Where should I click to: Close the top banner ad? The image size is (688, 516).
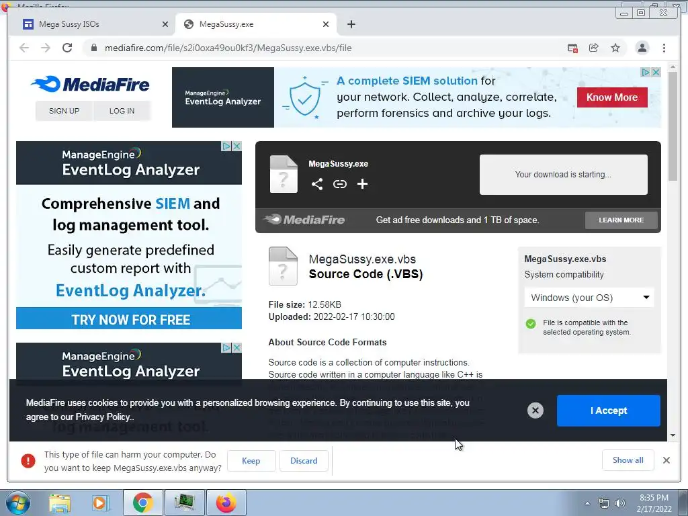tap(656, 72)
